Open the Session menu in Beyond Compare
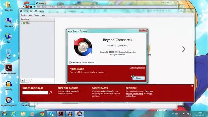 point(24,15)
